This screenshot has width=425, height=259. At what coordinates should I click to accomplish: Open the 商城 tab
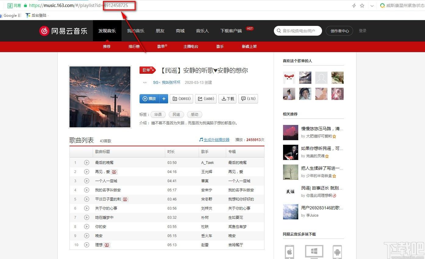pos(180,31)
